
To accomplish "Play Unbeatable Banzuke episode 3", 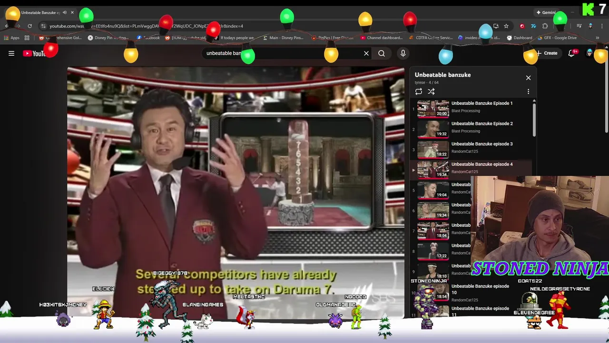I will (482, 144).
